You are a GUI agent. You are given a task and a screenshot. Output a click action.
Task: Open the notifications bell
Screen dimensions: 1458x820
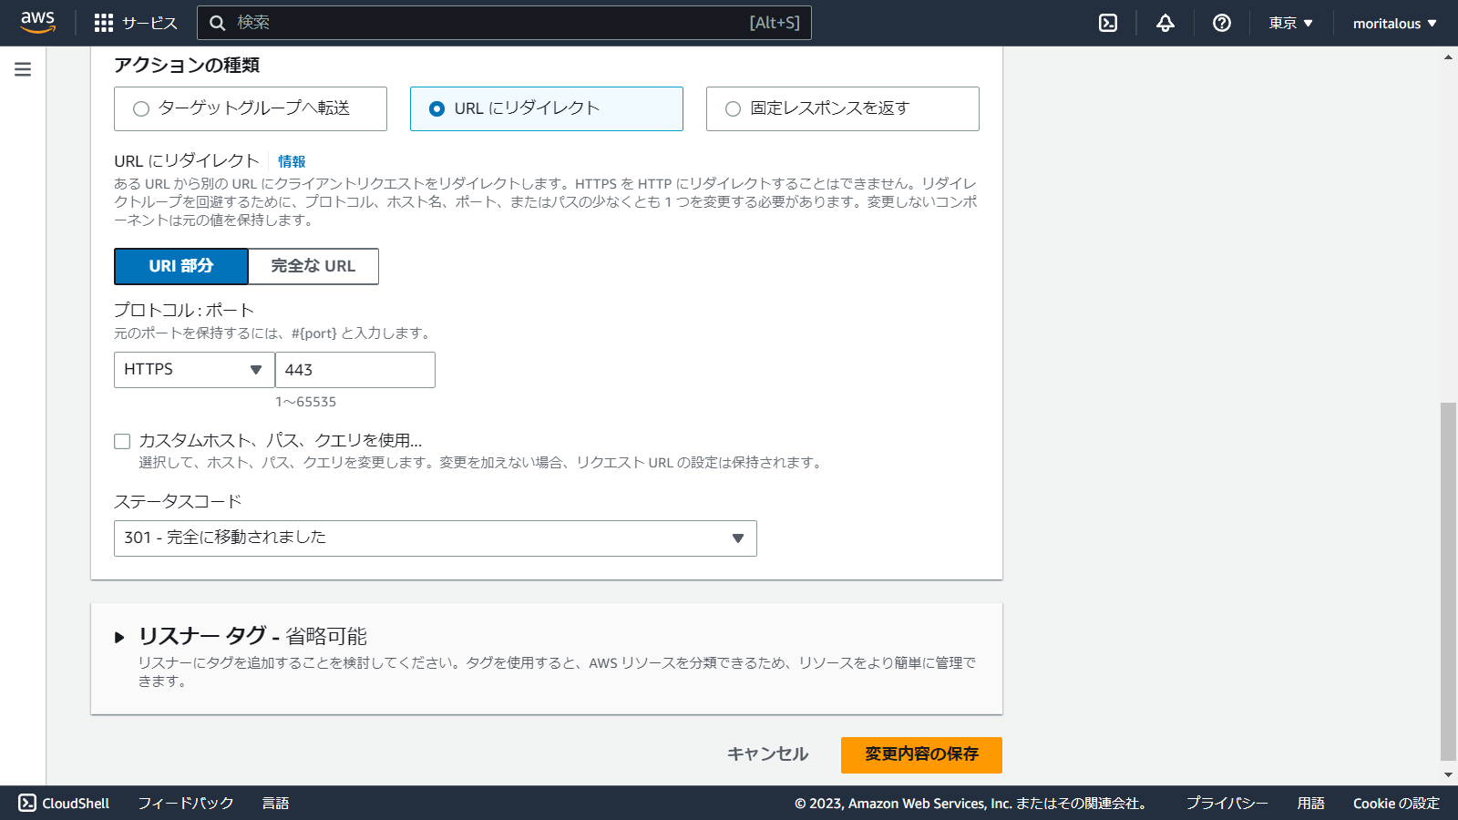(x=1165, y=23)
